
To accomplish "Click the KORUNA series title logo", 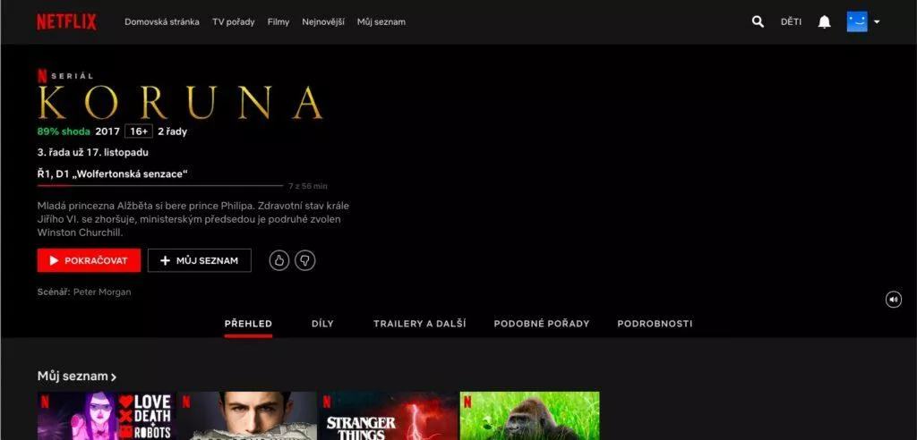I will click(x=180, y=102).
